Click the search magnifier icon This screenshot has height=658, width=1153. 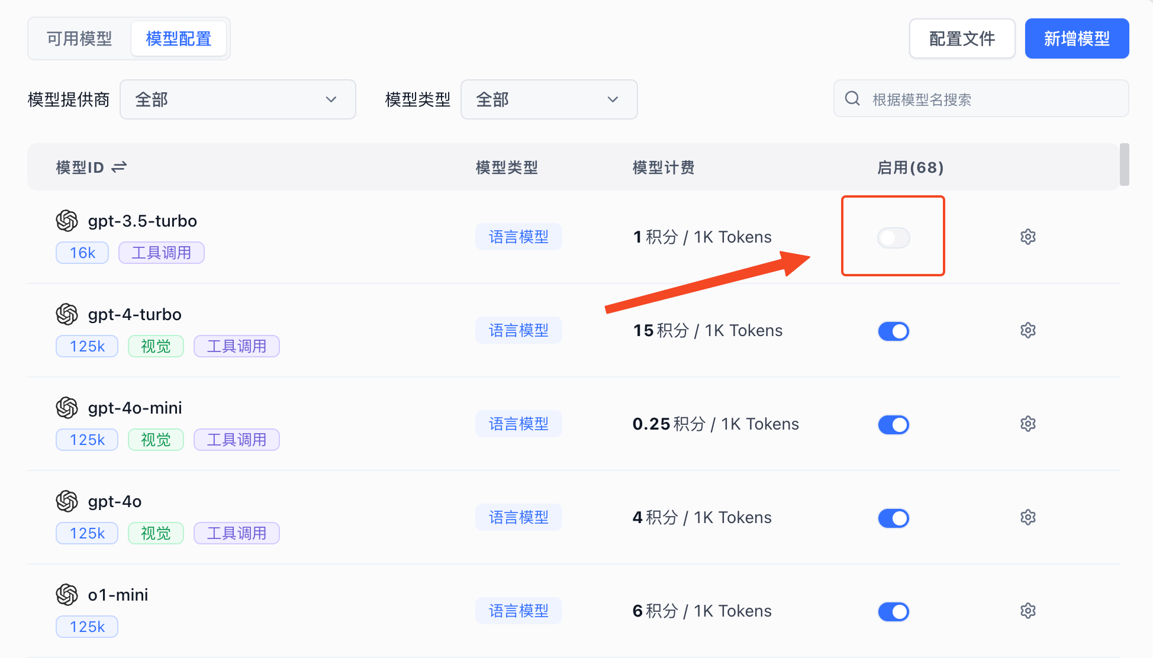852,99
